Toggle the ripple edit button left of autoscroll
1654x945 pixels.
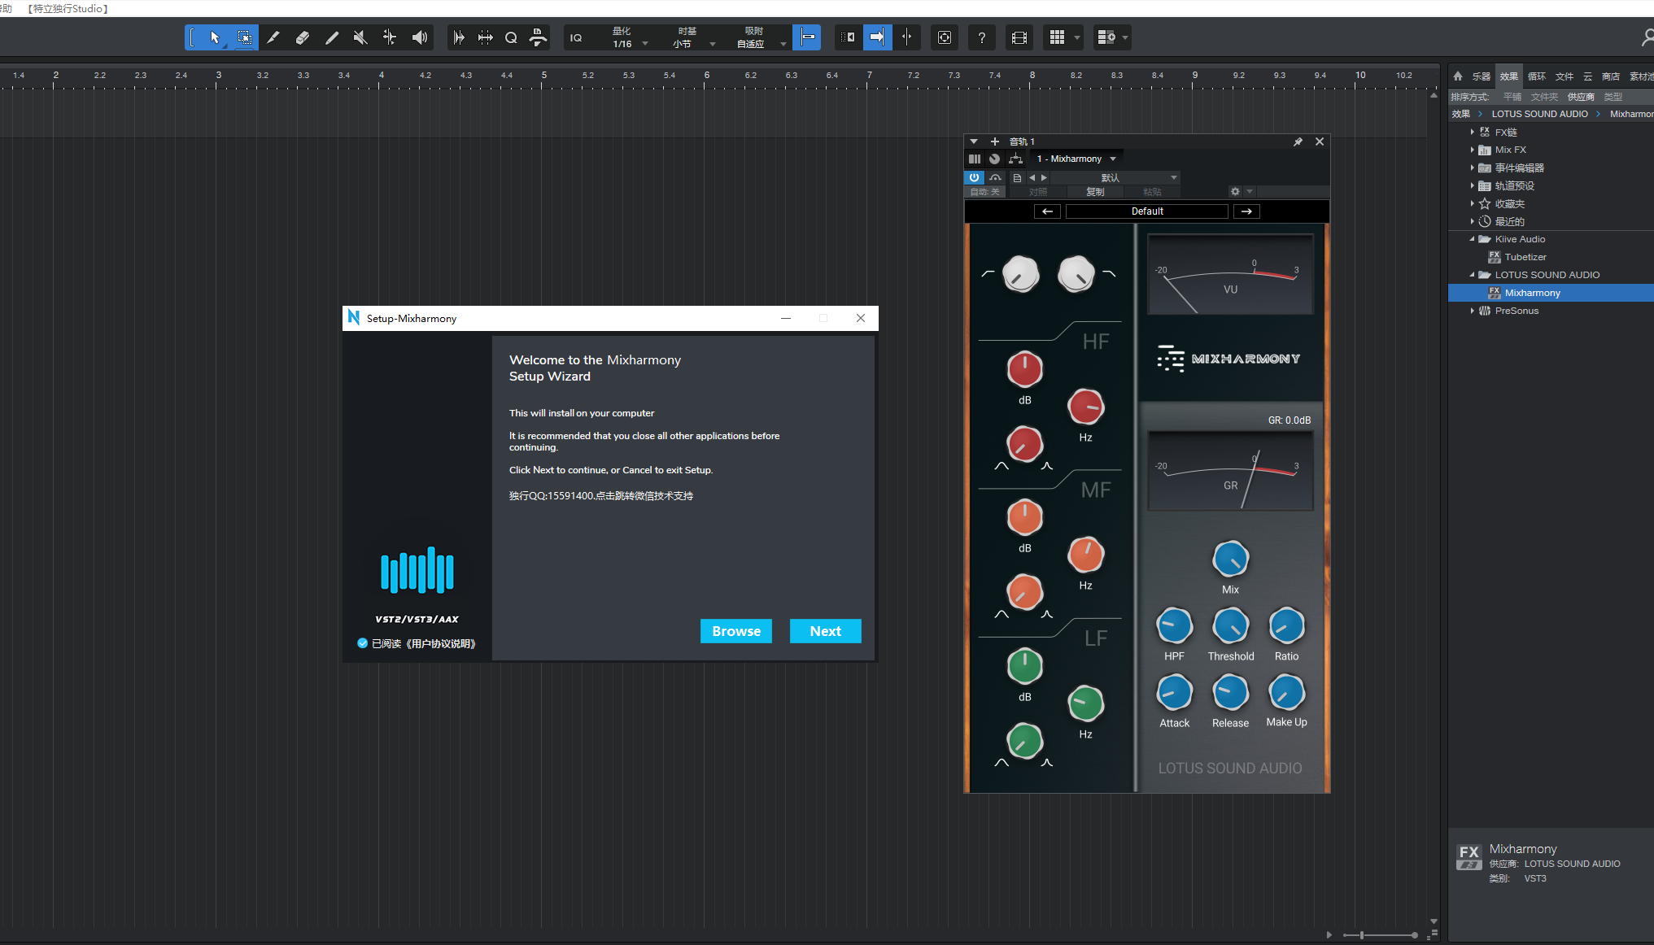coord(848,37)
